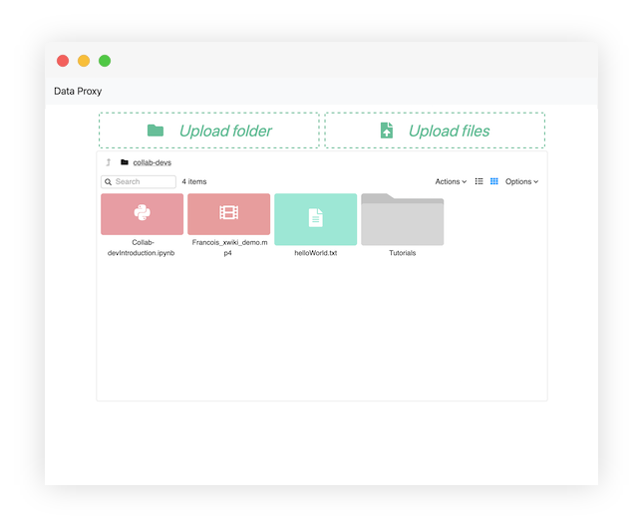Open the Tutorials folder

tap(402, 219)
